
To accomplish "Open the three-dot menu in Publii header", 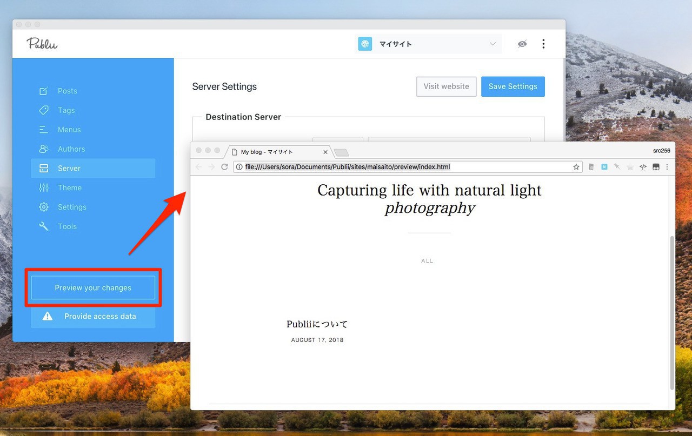I will 543,44.
